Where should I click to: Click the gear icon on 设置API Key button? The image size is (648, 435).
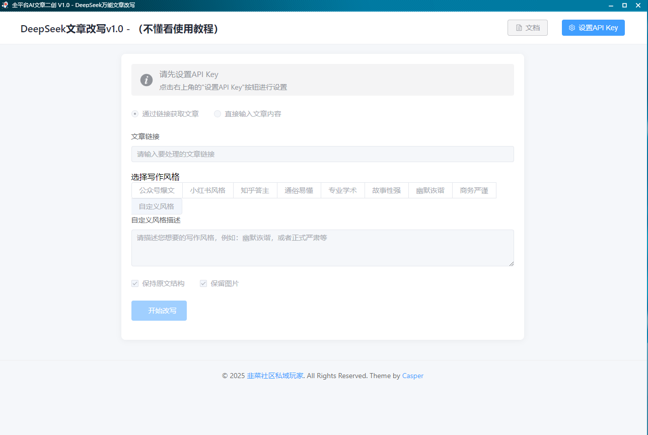coord(571,28)
